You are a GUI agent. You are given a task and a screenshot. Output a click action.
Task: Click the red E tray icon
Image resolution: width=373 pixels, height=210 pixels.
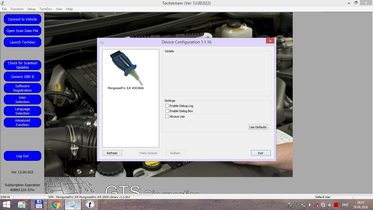tap(336, 205)
